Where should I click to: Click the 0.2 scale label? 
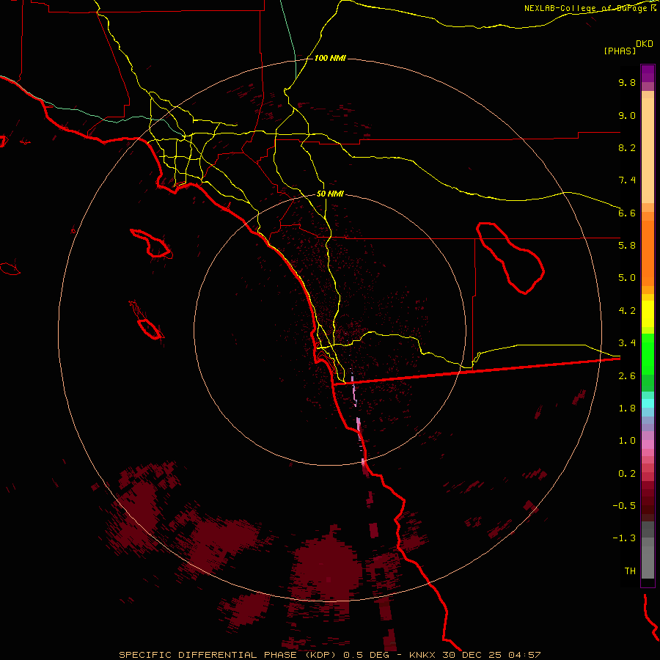(627, 474)
